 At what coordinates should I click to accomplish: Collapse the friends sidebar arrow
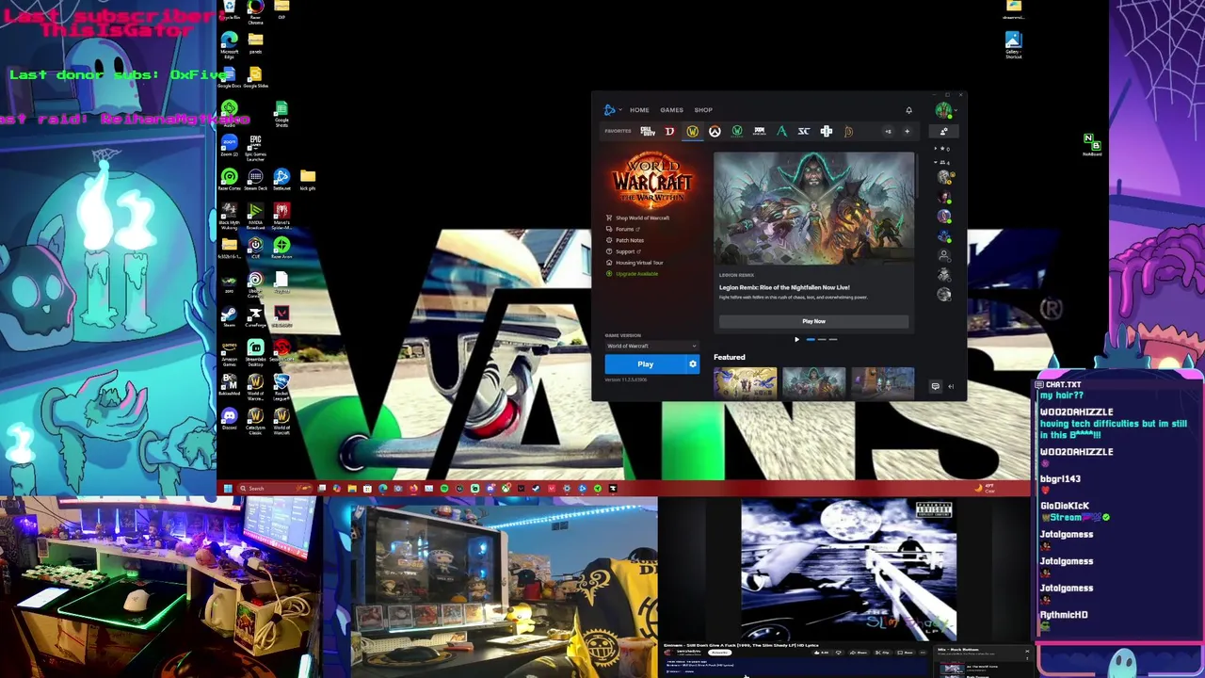(x=951, y=386)
